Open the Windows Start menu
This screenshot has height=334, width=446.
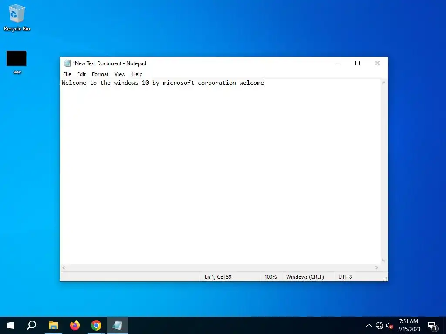pos(10,325)
